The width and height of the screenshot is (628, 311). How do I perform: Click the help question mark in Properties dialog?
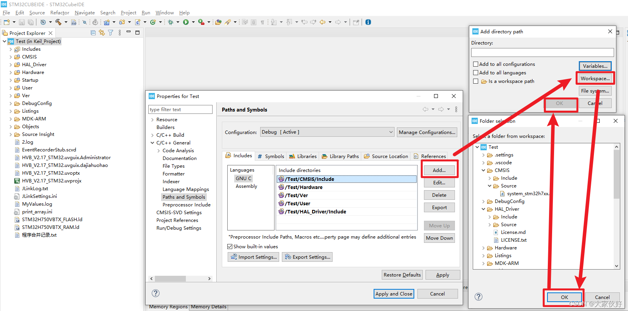pyautogui.click(x=155, y=293)
